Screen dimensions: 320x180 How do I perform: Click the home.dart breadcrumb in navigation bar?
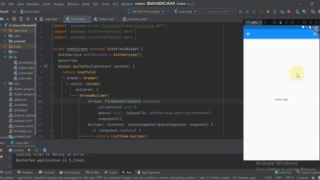29,11
